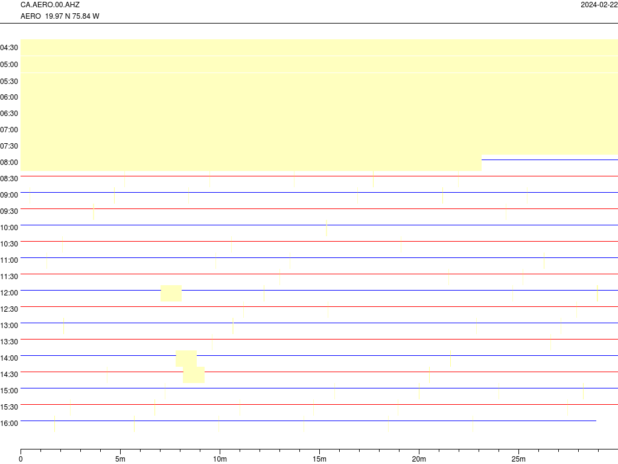Click the yellow gap block on 14:00 trace
Image resolution: width=618 pixels, height=464 pixels.
coord(186,358)
